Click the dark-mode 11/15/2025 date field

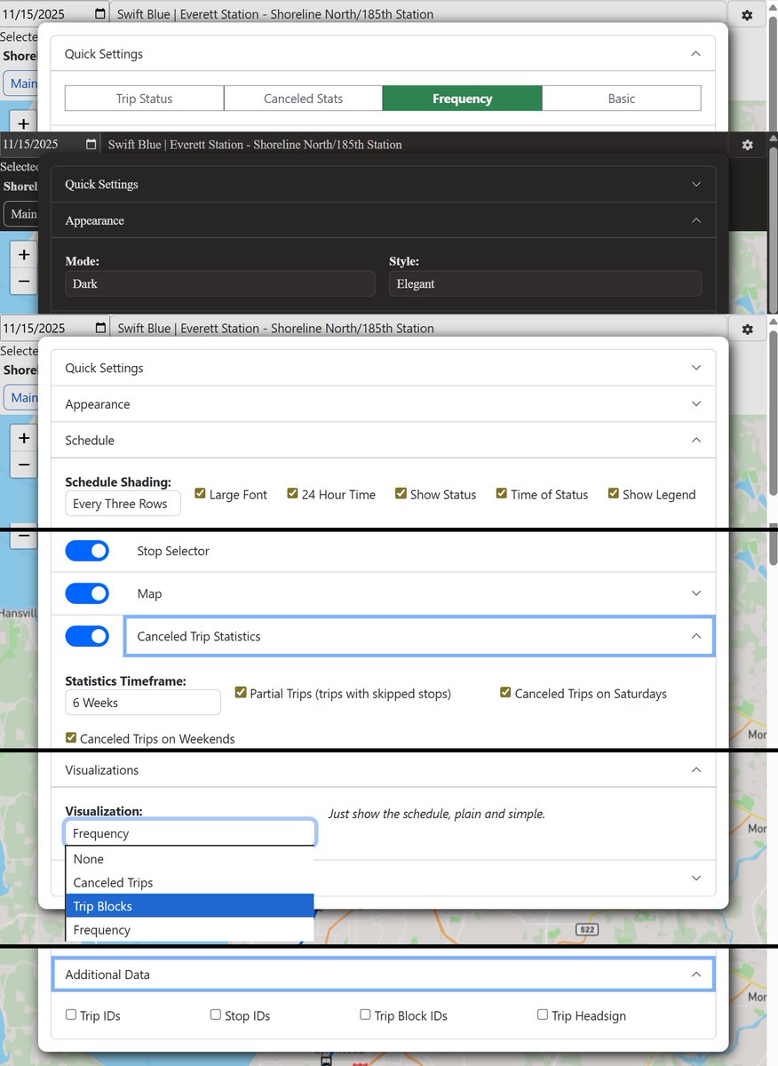pyautogui.click(x=52, y=145)
